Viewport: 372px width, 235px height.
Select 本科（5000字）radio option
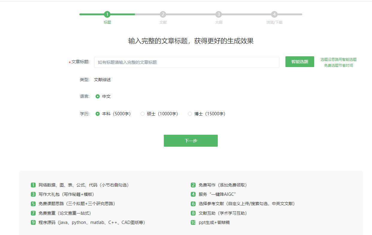[x=98, y=114]
